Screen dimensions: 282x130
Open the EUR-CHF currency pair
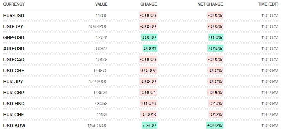point(13,115)
